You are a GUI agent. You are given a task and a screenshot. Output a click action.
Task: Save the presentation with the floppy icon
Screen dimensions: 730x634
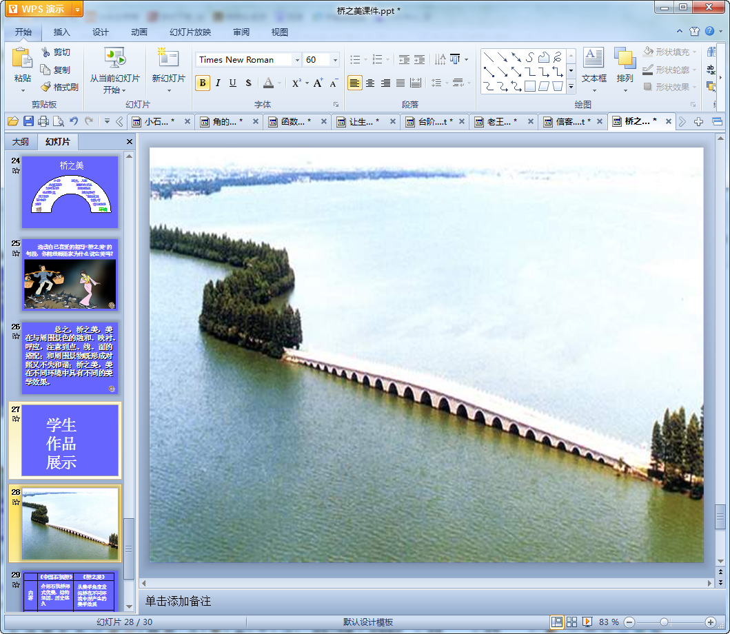click(28, 121)
